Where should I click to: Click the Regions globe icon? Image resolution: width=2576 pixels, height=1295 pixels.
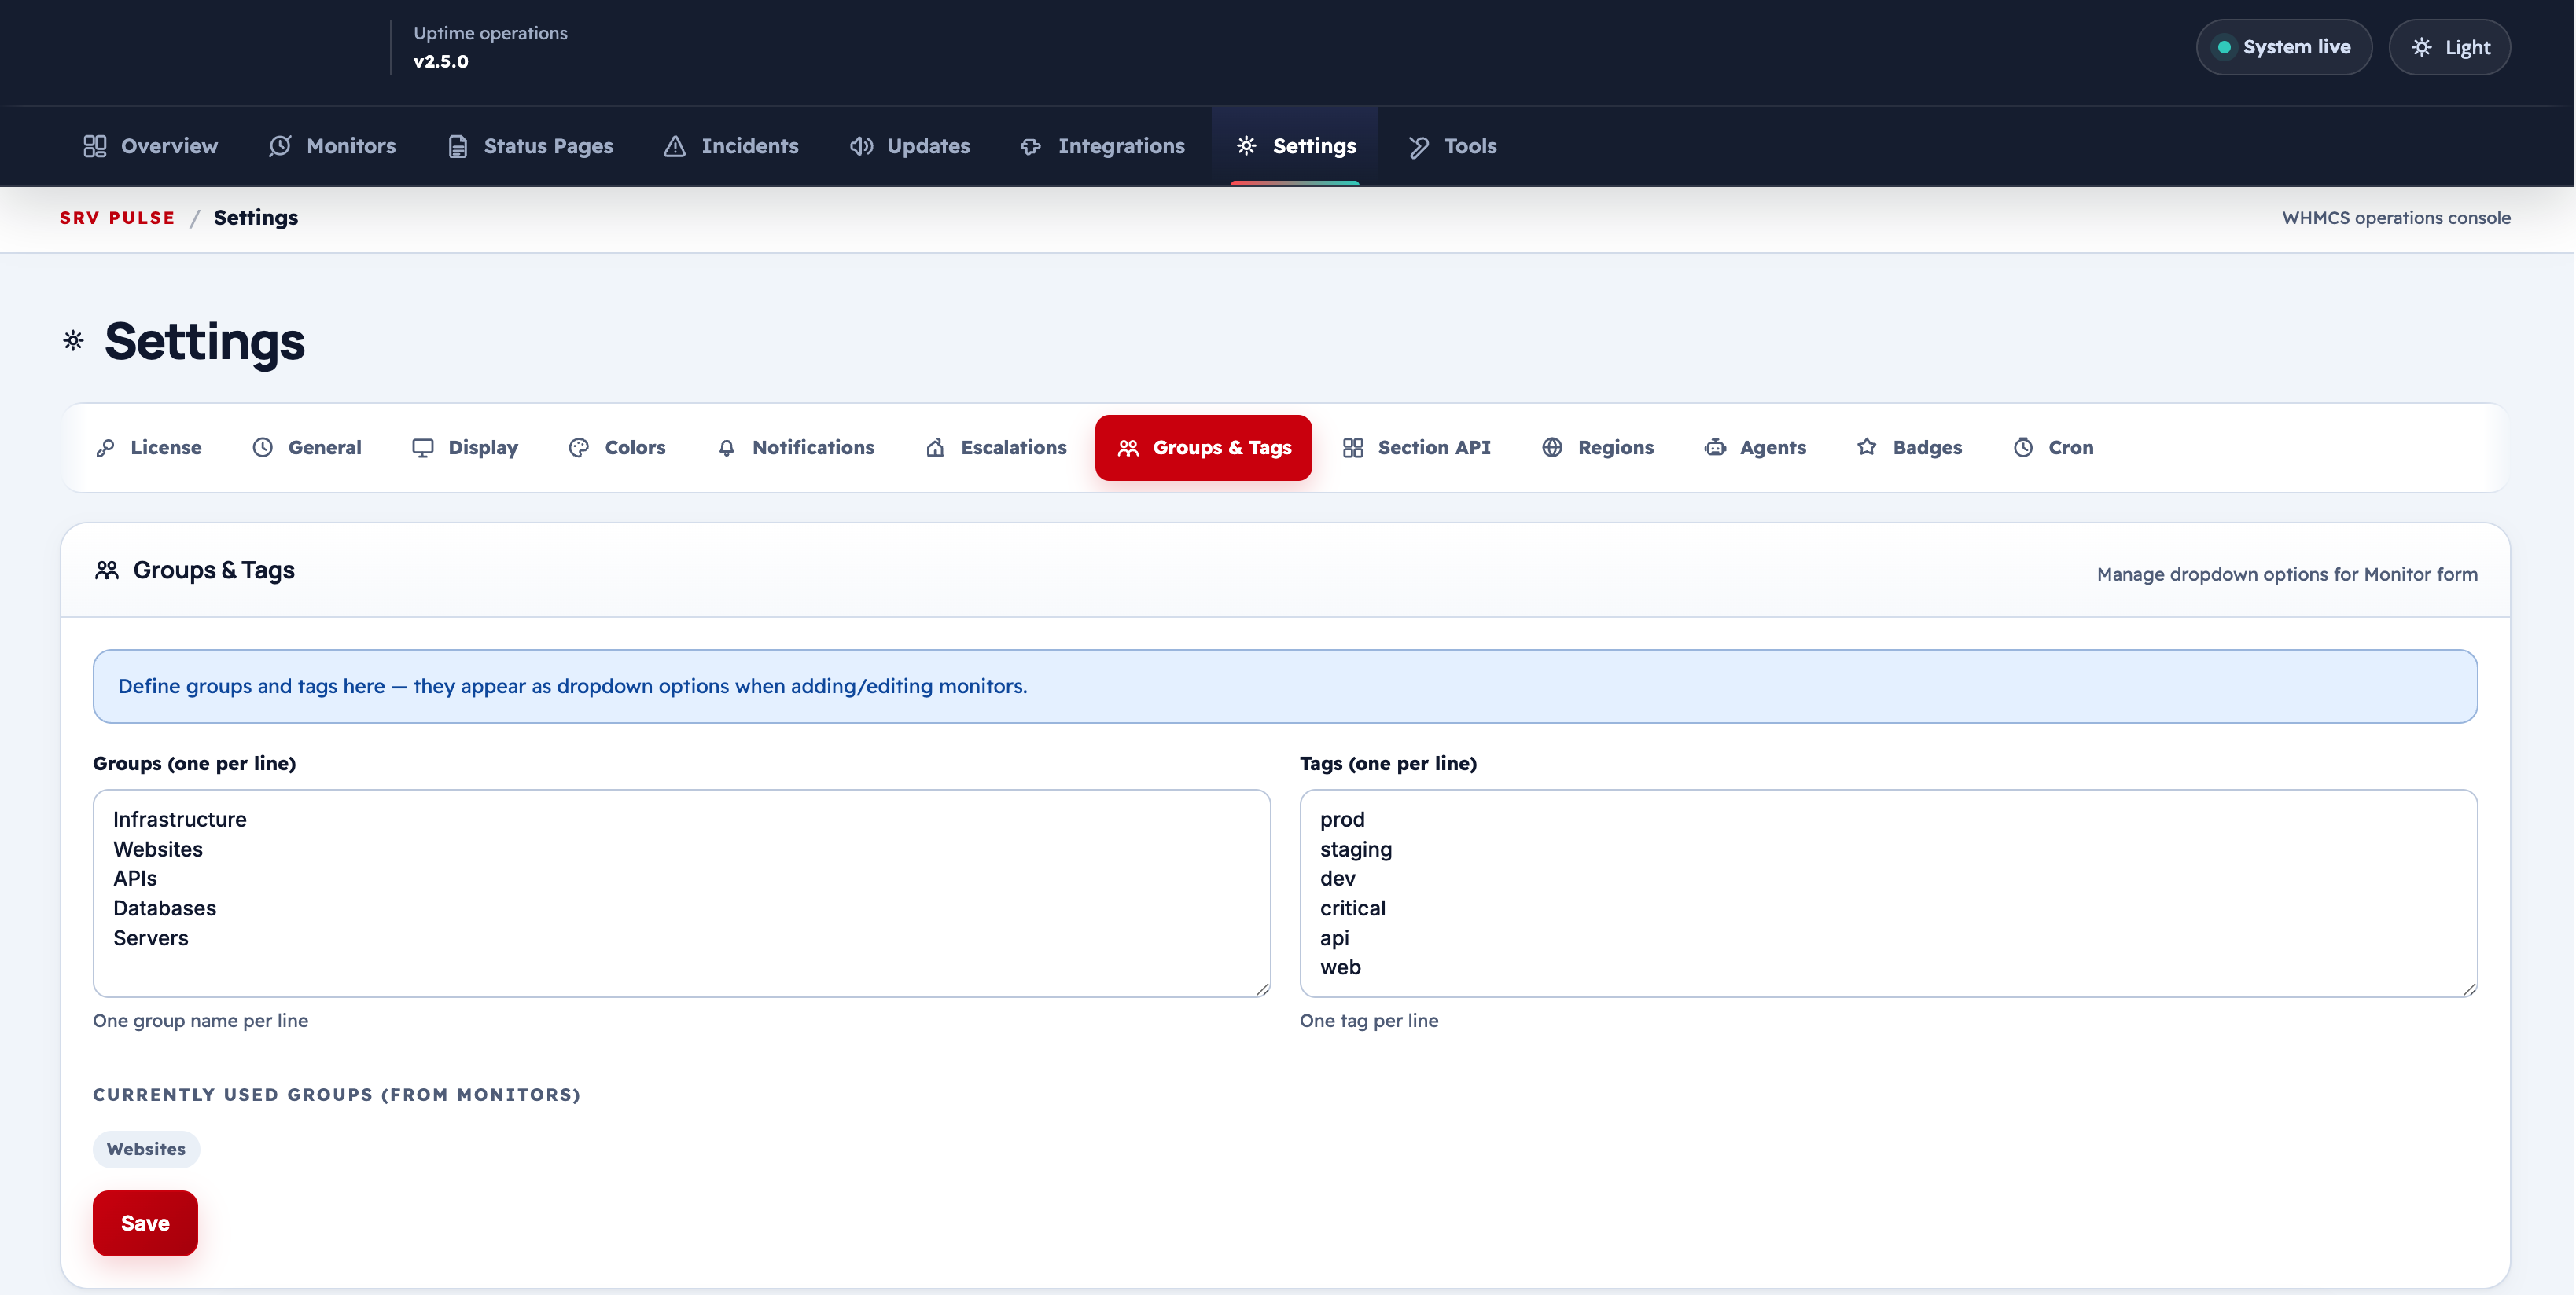[x=1552, y=448]
